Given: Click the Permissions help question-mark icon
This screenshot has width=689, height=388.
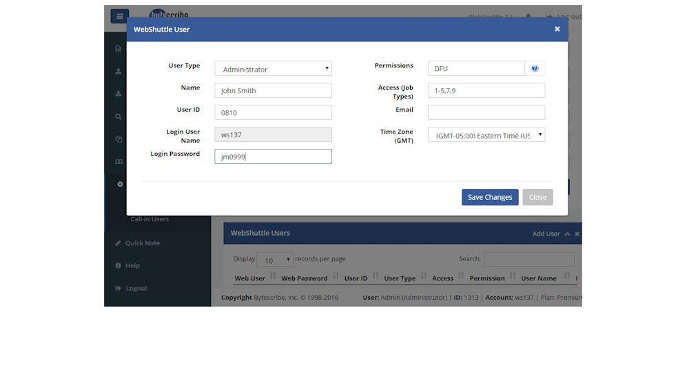Looking at the screenshot, I should (535, 68).
